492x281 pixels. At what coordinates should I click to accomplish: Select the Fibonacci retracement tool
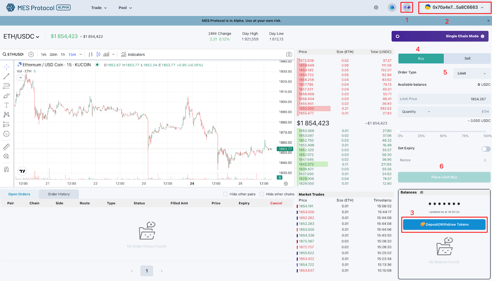pyautogui.click(x=6, y=86)
